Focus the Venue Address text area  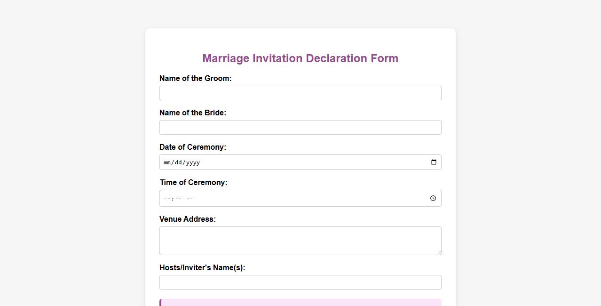click(x=300, y=240)
